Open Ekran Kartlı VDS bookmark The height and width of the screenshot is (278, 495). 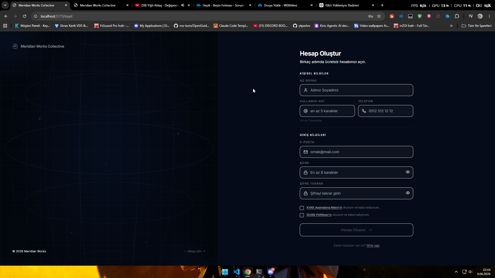point(71,26)
